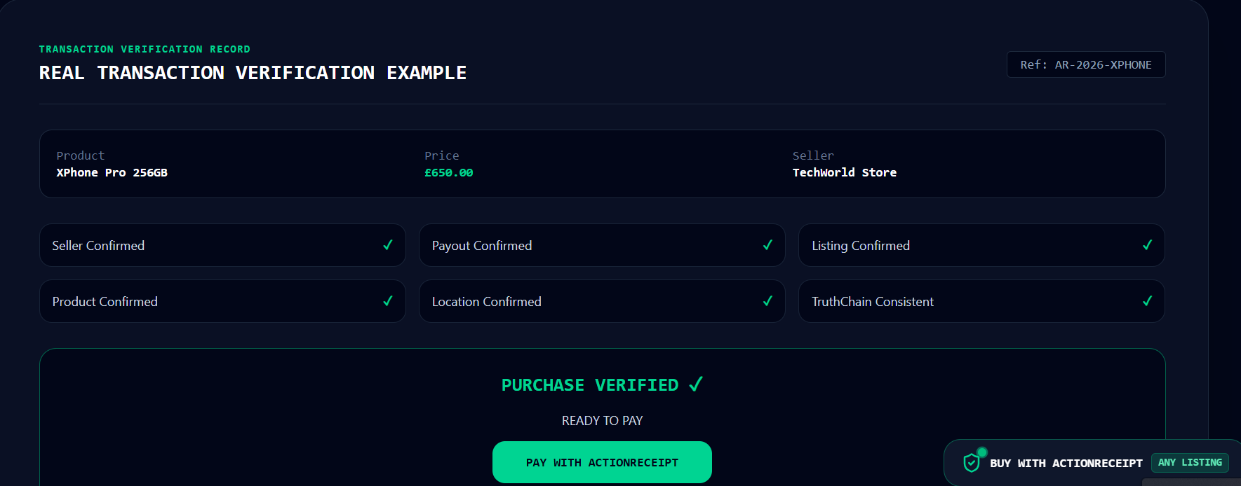Click the Ready To Pay status text
The image size is (1241, 486).
click(x=602, y=421)
